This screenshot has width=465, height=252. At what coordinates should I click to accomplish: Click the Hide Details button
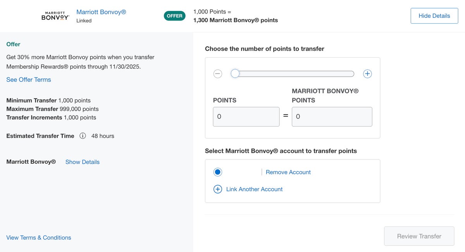point(434,15)
